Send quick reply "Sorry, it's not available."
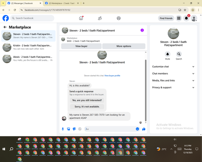This screenshot has width=202, height=162. click(87, 107)
